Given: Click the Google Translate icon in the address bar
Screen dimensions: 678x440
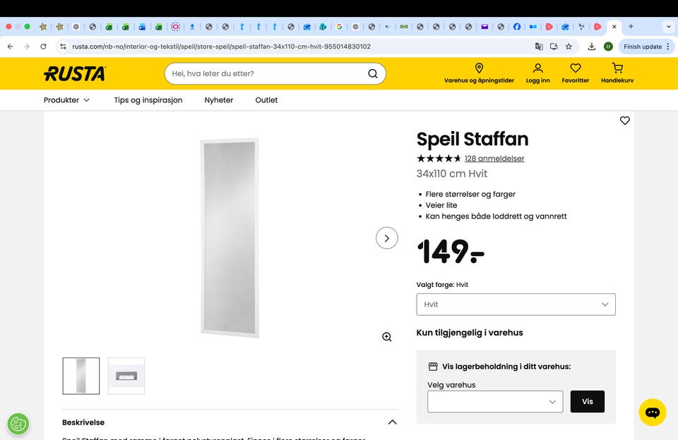Looking at the screenshot, I should click(539, 47).
